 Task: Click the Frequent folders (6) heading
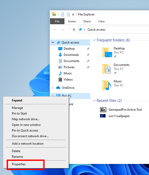coord(113,40)
